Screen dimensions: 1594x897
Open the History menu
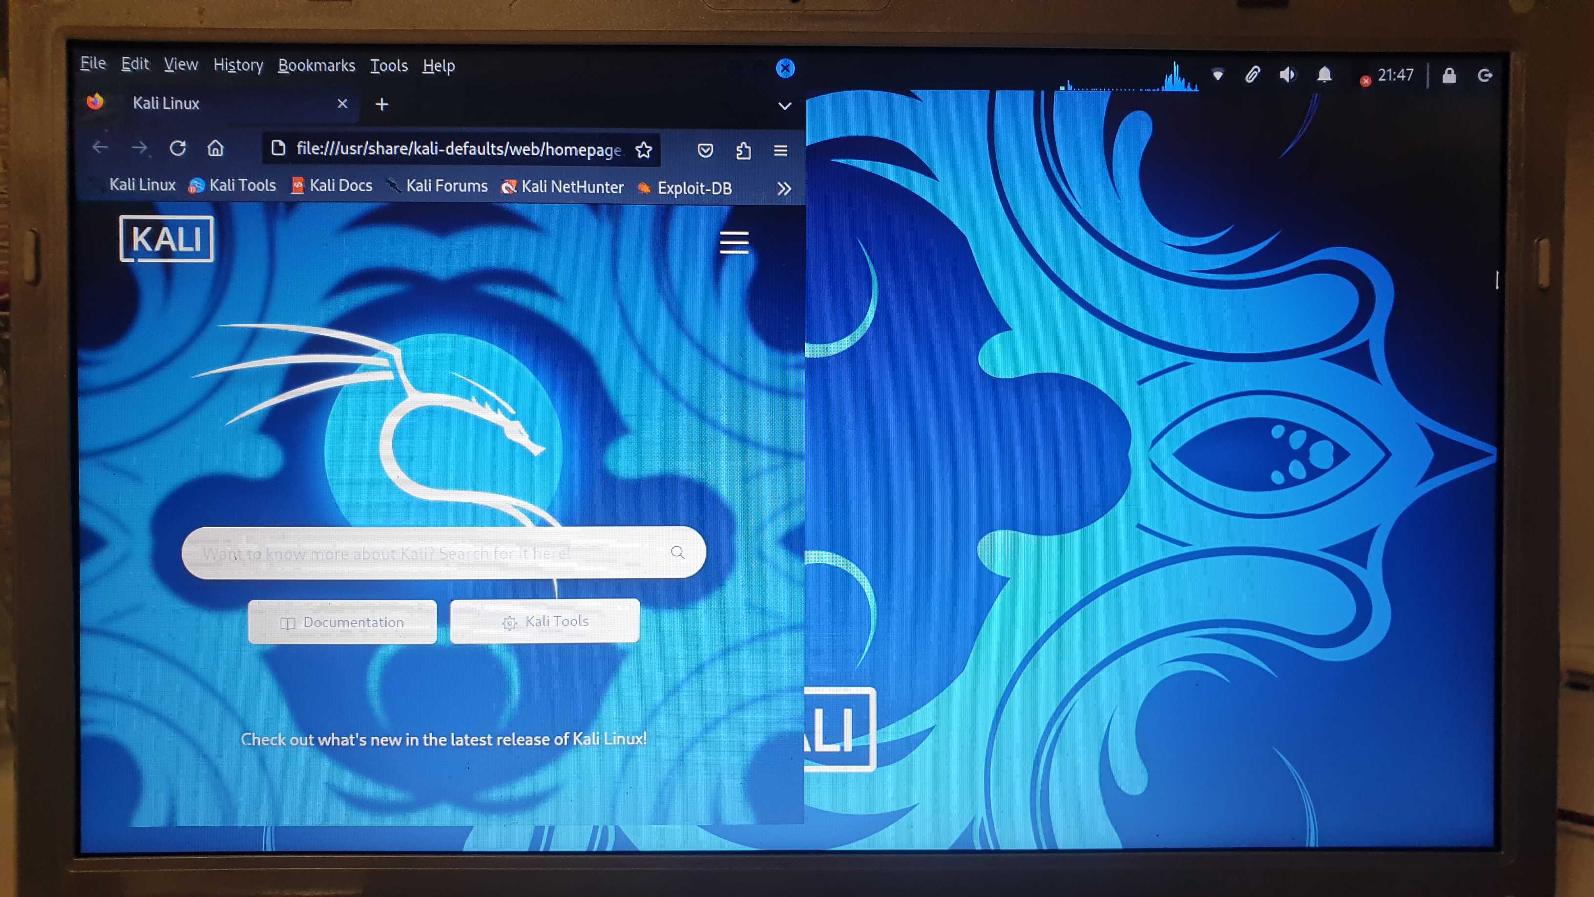coord(238,65)
